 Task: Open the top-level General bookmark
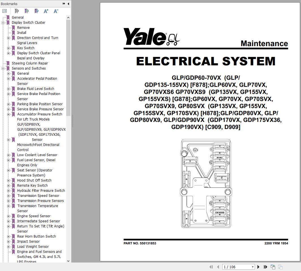pyautogui.click(x=18, y=18)
